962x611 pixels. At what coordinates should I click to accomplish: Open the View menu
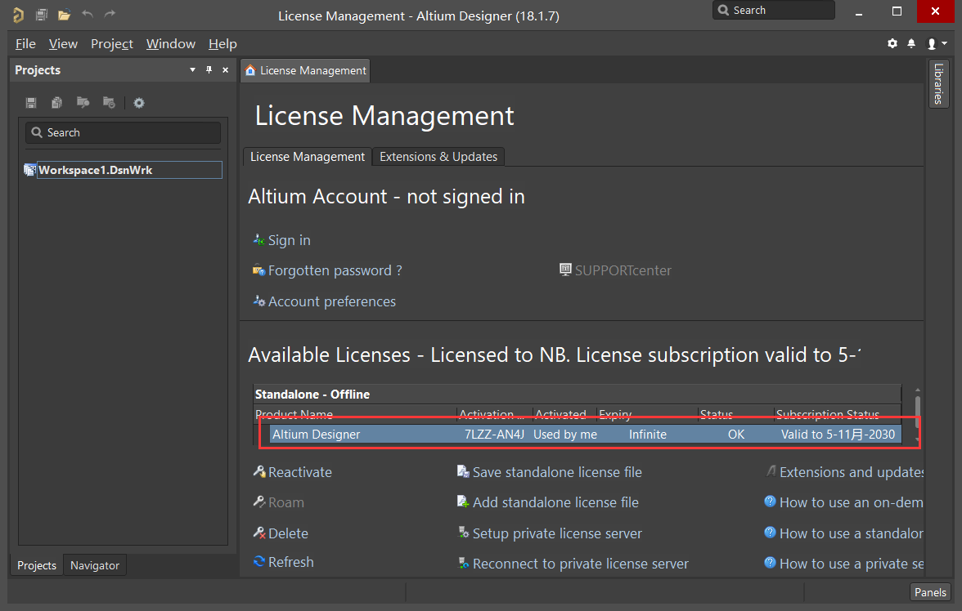63,44
